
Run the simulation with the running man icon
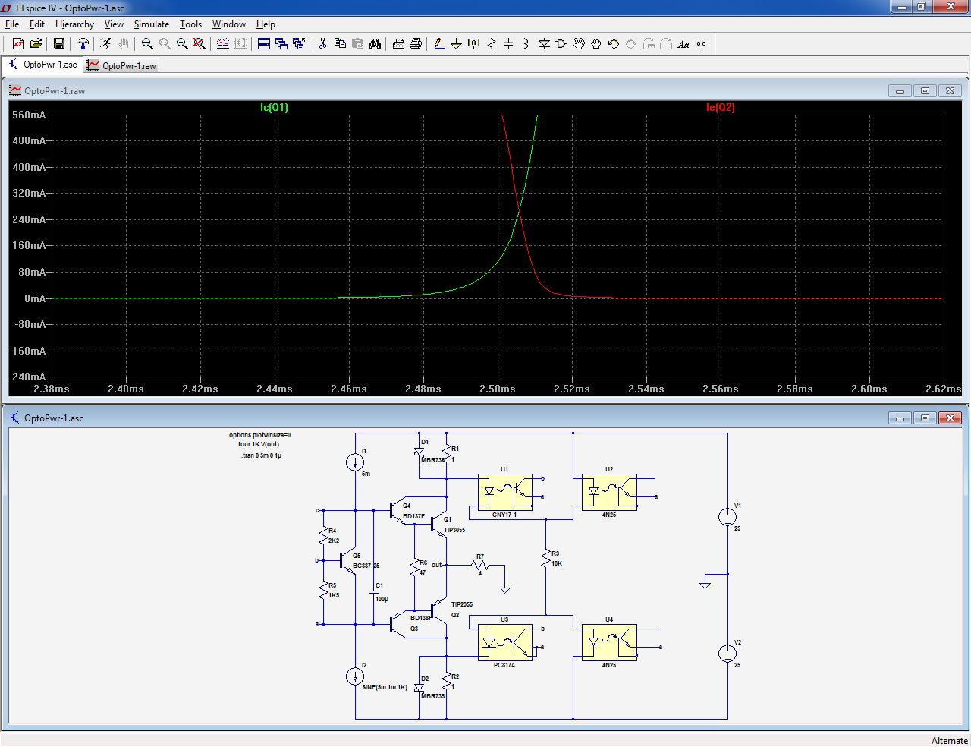106,44
